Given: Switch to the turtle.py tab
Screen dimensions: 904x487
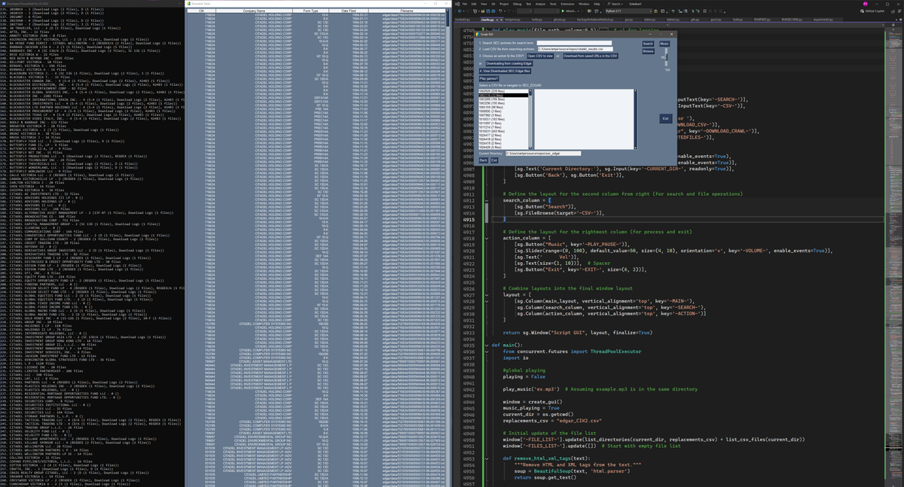Looking at the screenshot, I should [537, 19].
